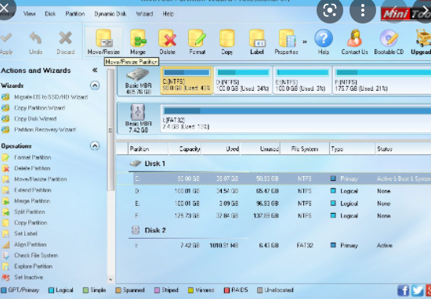Sort by the Capacity column header
The height and width of the screenshot is (299, 431).
point(185,149)
